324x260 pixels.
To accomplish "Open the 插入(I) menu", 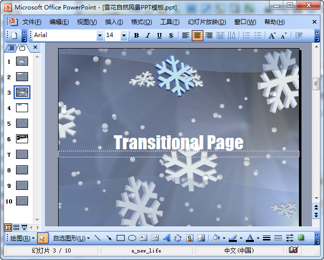I will [x=114, y=22].
